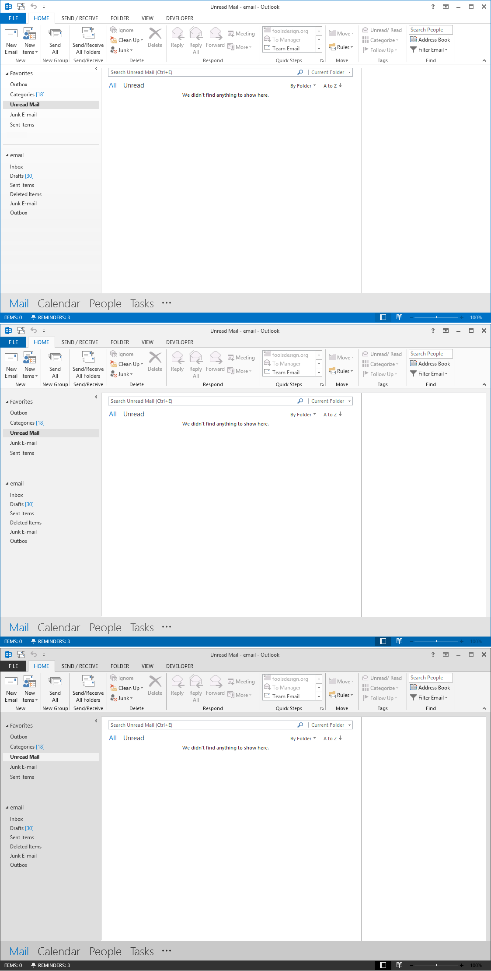This screenshot has height=971, width=491.
Task: Toggle All filter in bottom window message list
Action: point(113,738)
